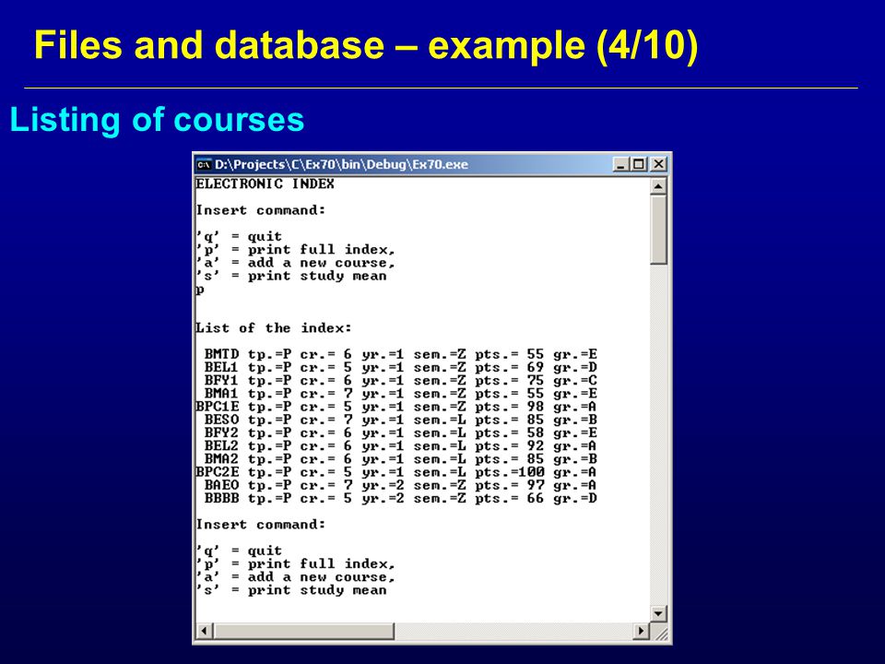The image size is (885, 664).
Task: Click the BBBB course row
Action: 400,498
